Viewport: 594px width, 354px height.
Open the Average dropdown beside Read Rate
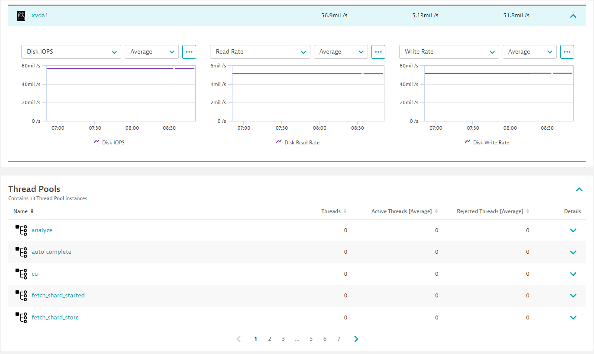(341, 52)
